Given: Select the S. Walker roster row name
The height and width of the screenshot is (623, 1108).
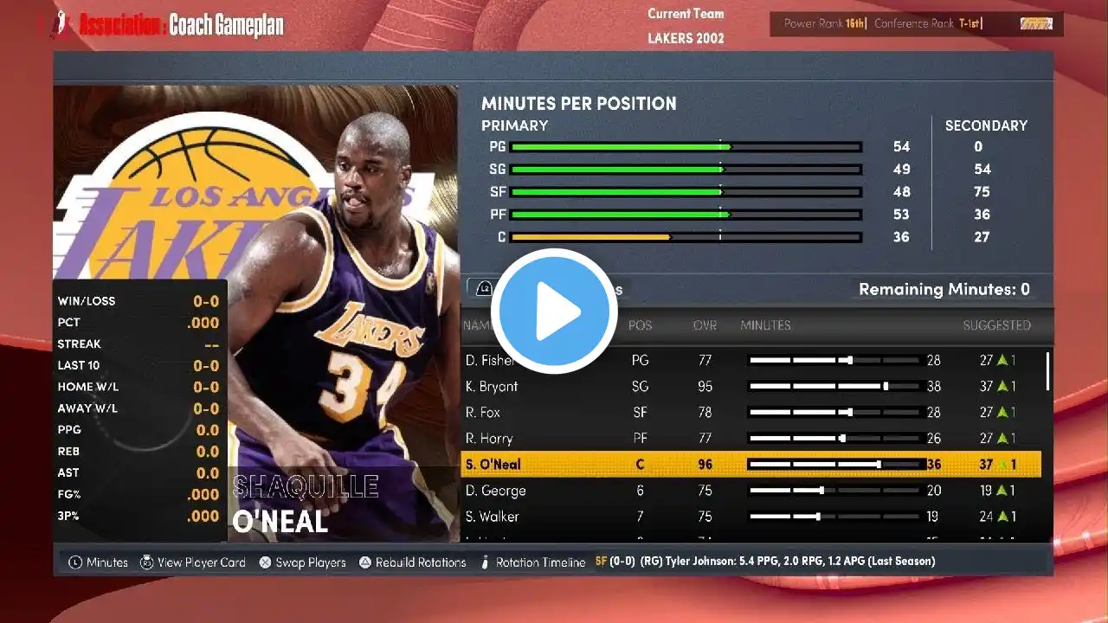Looking at the screenshot, I should 493,517.
